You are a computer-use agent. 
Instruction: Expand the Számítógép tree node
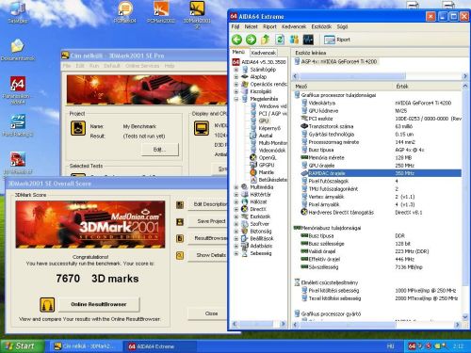tap(236, 70)
